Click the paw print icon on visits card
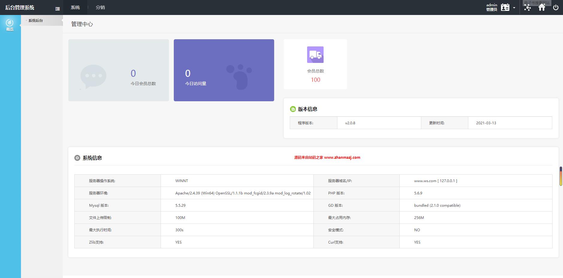Screen dimensions: 563x278 pos(239,77)
